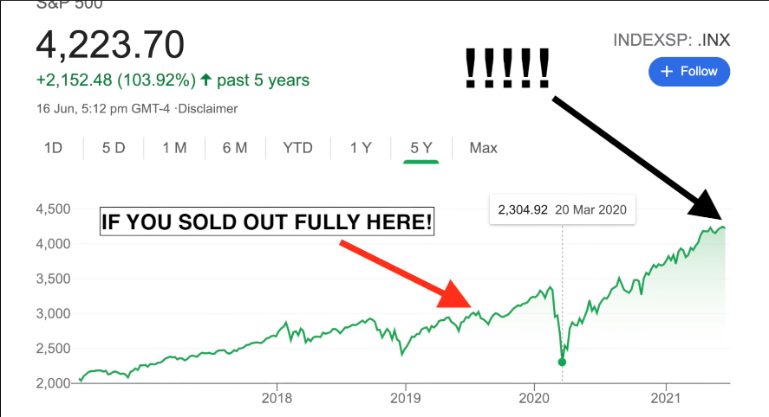Show the Max time range
The height and width of the screenshot is (417, 769).
[x=483, y=148]
